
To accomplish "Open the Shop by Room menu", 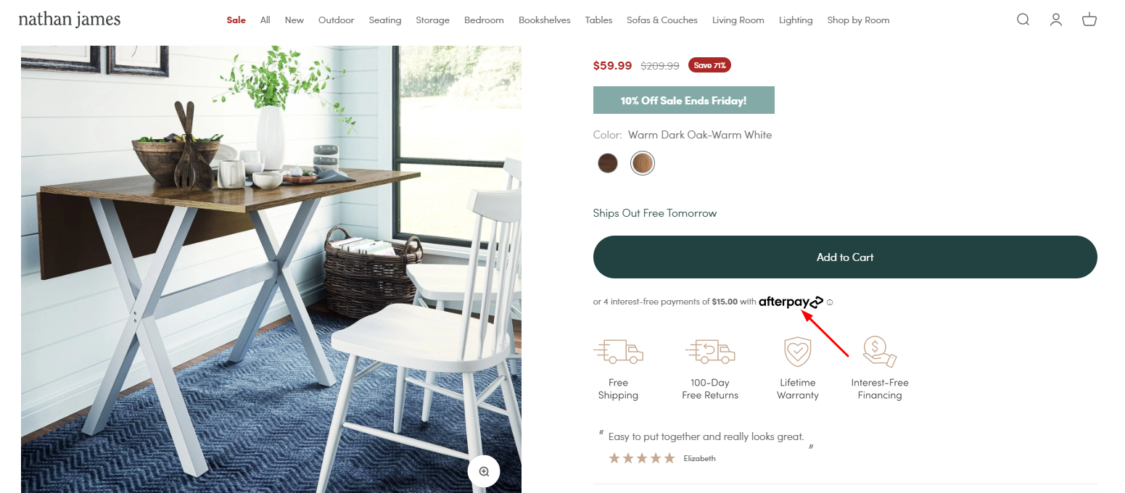I will point(858,20).
